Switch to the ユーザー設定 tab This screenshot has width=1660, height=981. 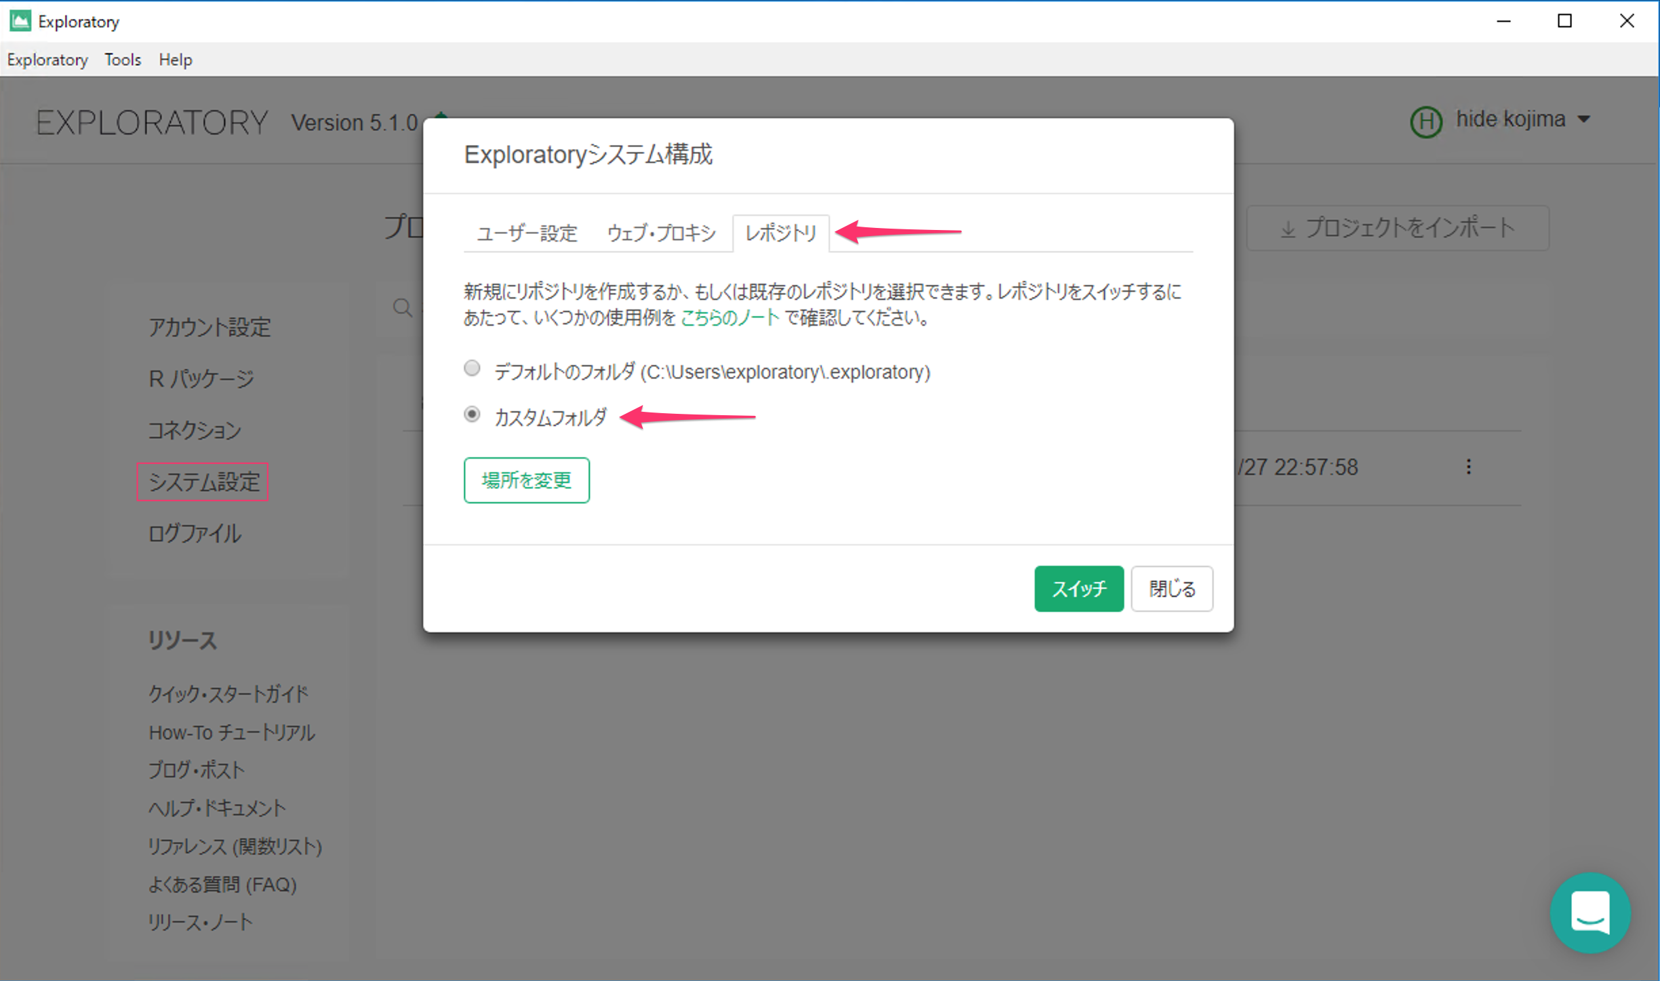(527, 233)
